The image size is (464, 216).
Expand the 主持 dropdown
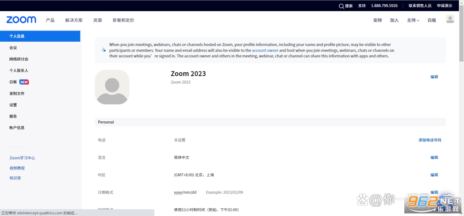[x=413, y=21]
